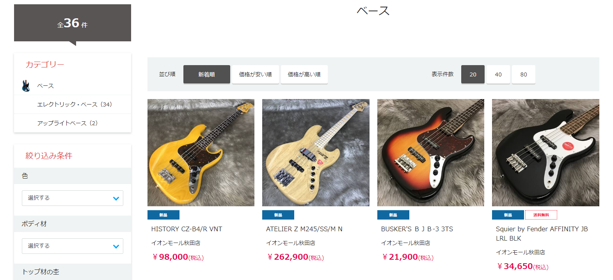
Task: Sort by 価格が安い順
Action: [x=256, y=74]
